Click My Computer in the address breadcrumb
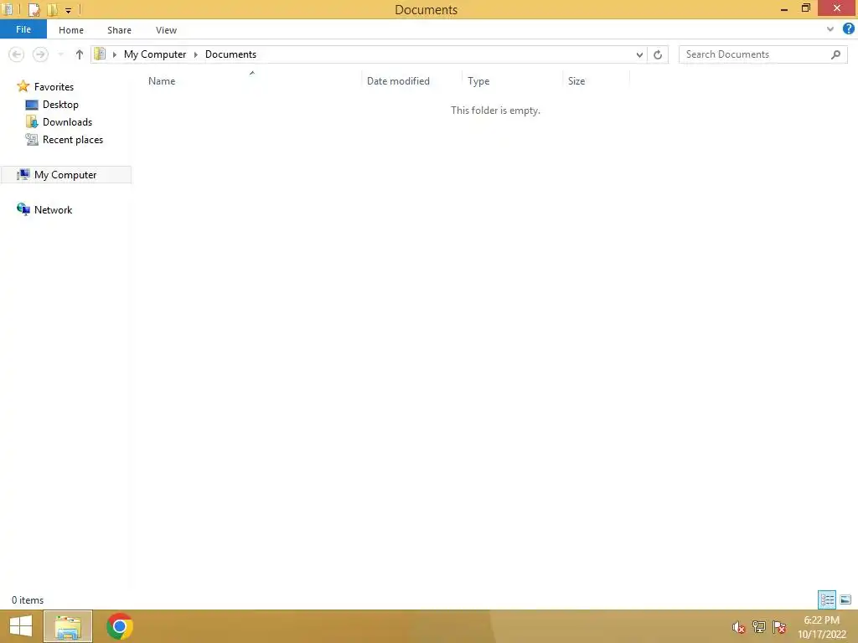Screen dimensions: 858x643 (155, 54)
